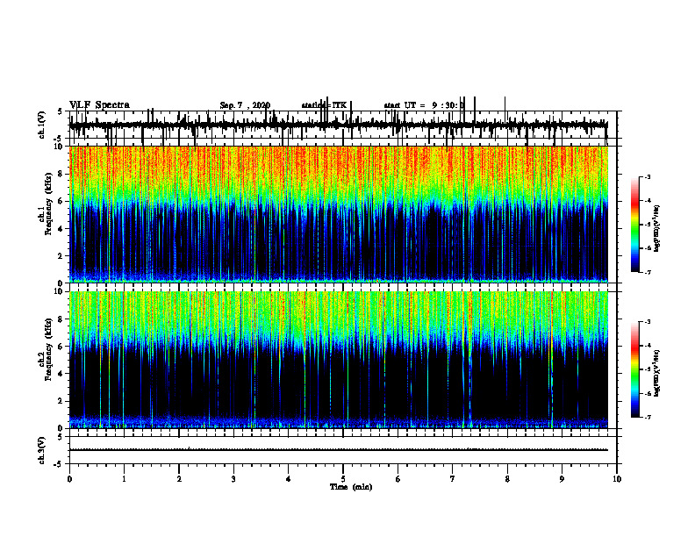Click the ch.2 spectrogram color scale bar
695x537 pixels.
pos(635,369)
